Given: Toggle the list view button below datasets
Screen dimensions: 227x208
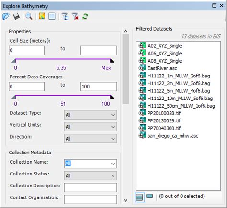Looking at the screenshot, I should pyautogui.click(x=139, y=197).
